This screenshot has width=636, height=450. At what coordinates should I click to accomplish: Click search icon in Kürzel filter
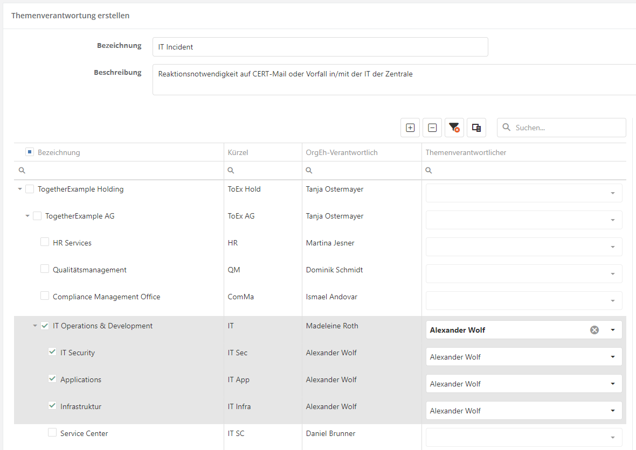(x=231, y=170)
